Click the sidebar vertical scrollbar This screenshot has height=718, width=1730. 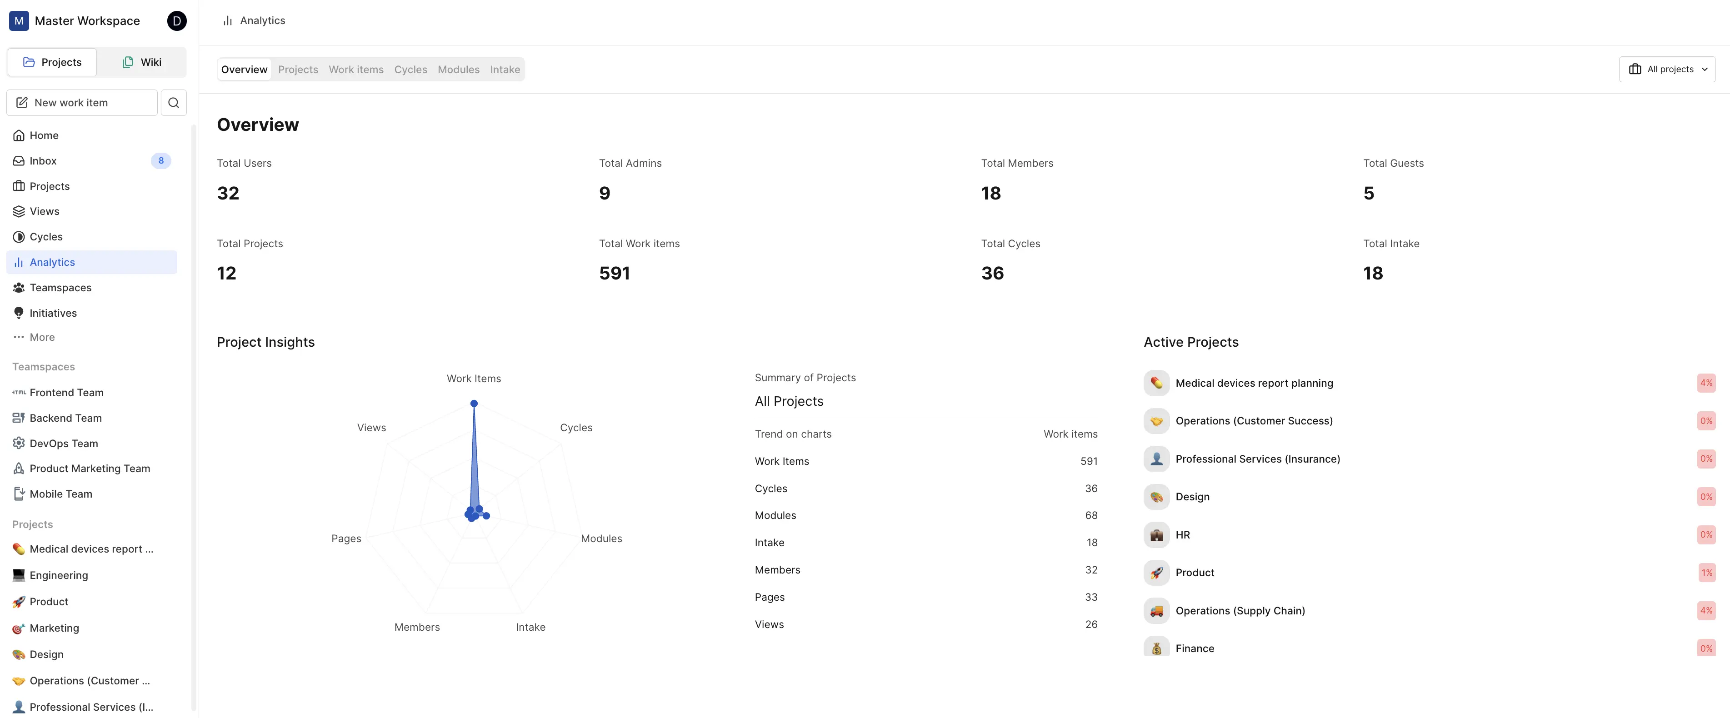(x=194, y=416)
